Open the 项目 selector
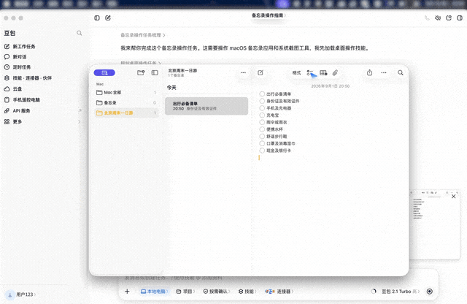The image size is (467, 304). [x=185, y=292]
